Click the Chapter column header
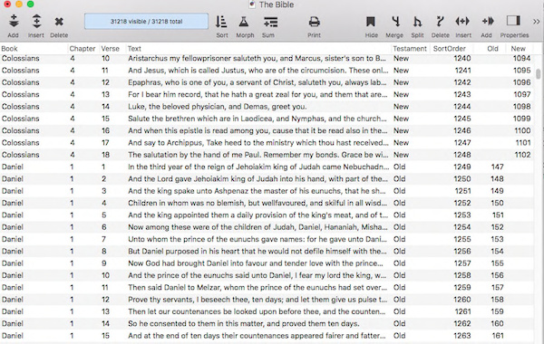Screen dimensions: 544x344 point(83,49)
